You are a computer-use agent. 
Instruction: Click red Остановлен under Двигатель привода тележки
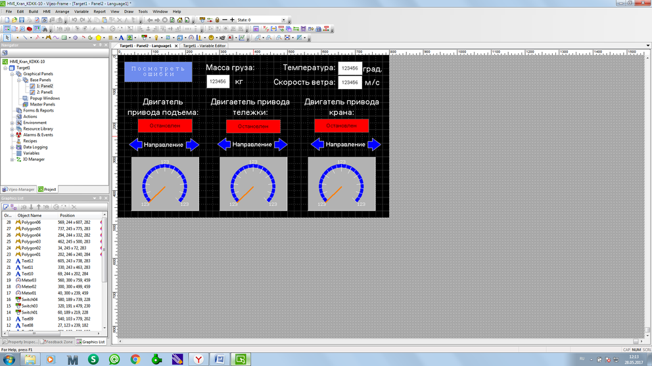(253, 126)
